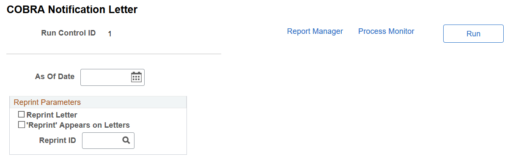Select the Run Control ID label
Viewport: 513px width, 159px height.
(69, 33)
